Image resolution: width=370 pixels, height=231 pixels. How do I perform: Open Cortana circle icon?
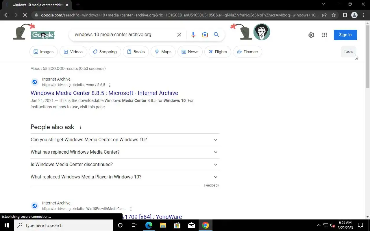120,225
